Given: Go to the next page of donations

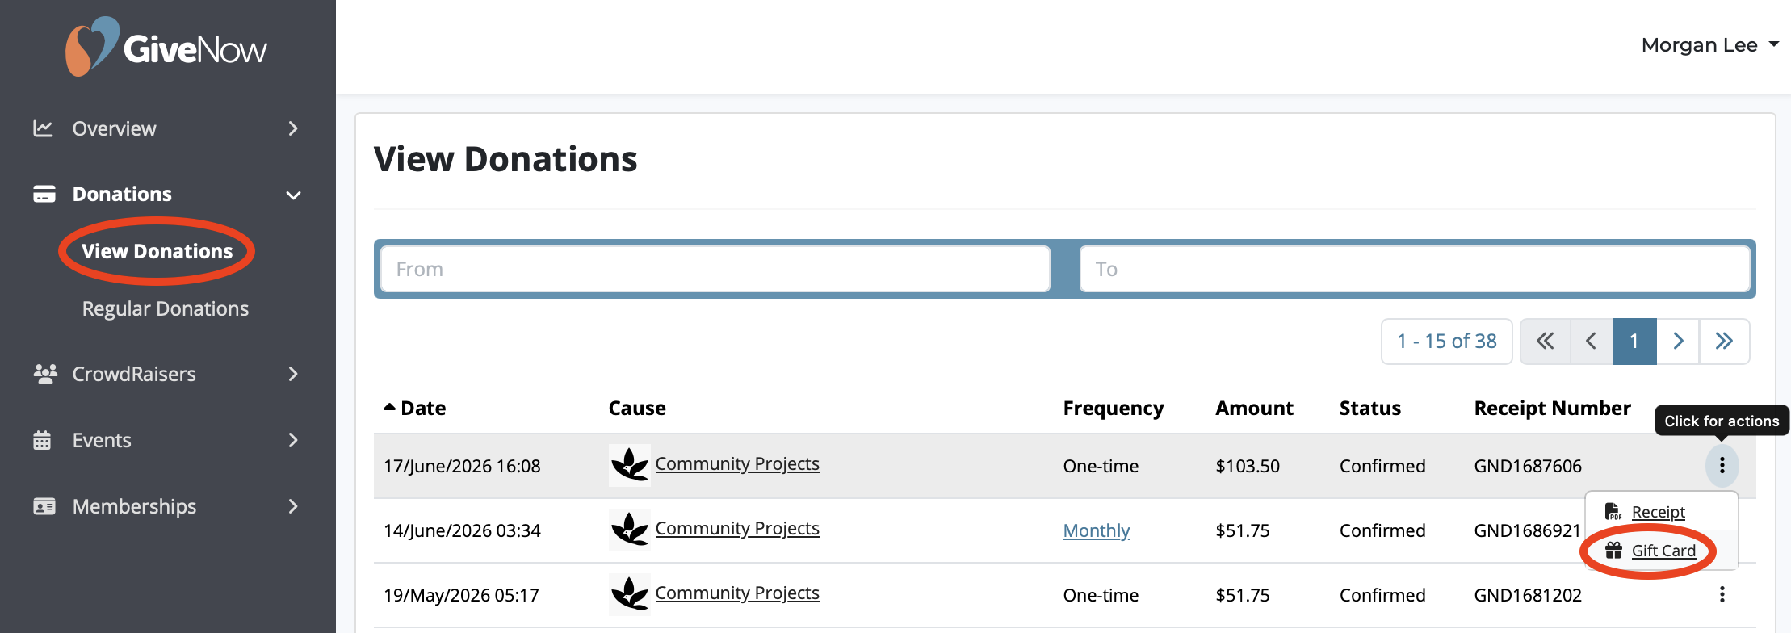Looking at the screenshot, I should 1678,341.
